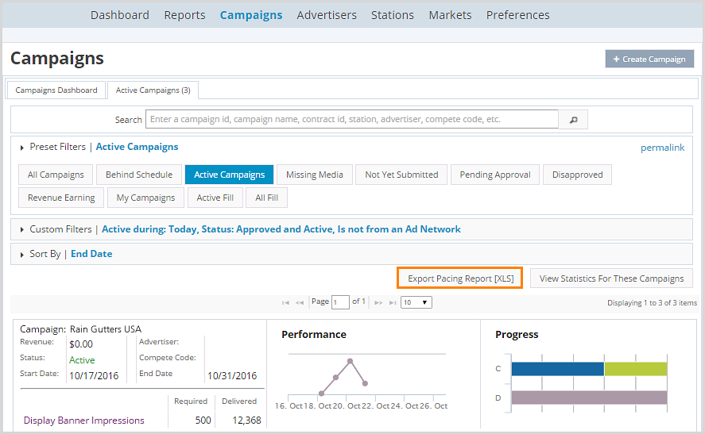Click the page number input box

pyautogui.click(x=340, y=302)
